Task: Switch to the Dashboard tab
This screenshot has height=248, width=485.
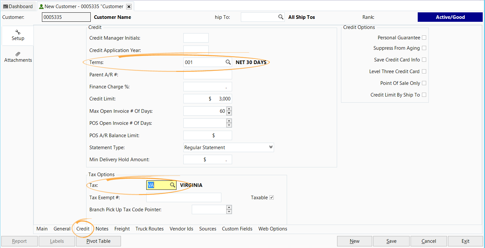Action: pyautogui.click(x=18, y=7)
